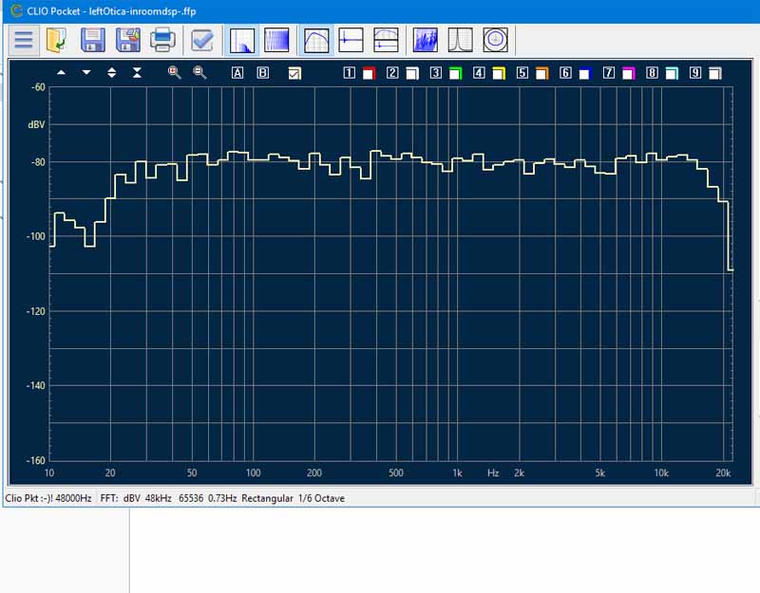Open the circular polar plot icon
This screenshot has height=593, width=760.
pyautogui.click(x=495, y=40)
